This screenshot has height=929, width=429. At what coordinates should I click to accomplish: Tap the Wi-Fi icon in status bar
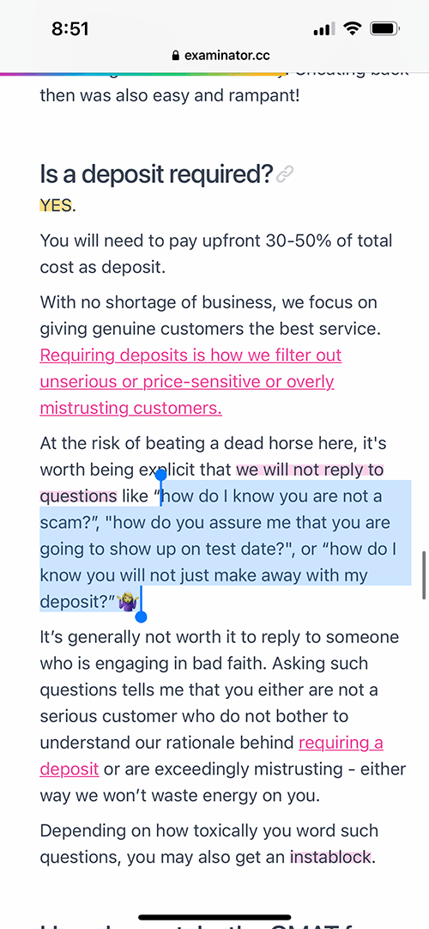[353, 28]
